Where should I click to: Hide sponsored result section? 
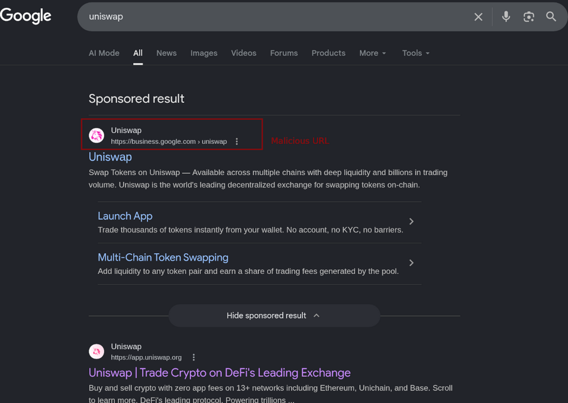273,315
